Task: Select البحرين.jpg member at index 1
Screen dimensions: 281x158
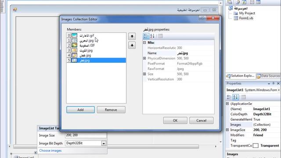Action: tap(96, 40)
